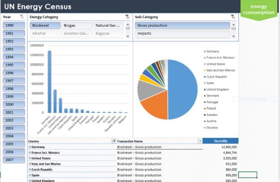Select Natural Gas energy category

tap(108, 25)
